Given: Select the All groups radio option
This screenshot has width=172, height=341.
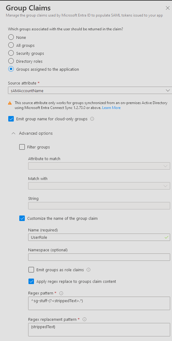Looking at the screenshot, I should point(11,45).
